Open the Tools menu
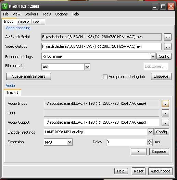This screenshot has width=177, height=180. coord(47,14)
